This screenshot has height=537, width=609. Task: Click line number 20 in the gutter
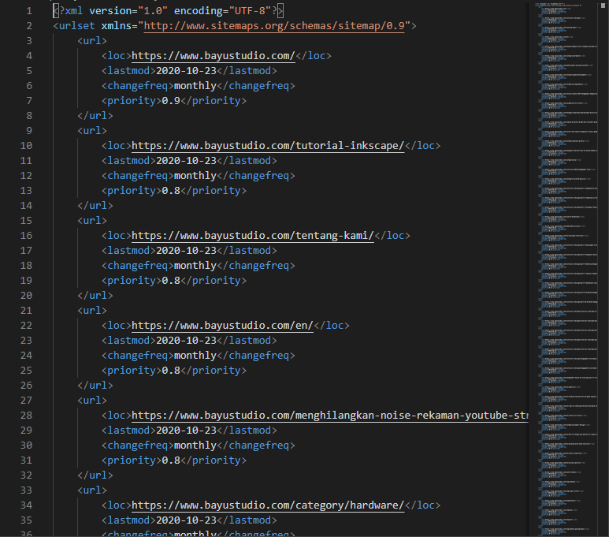(x=26, y=295)
